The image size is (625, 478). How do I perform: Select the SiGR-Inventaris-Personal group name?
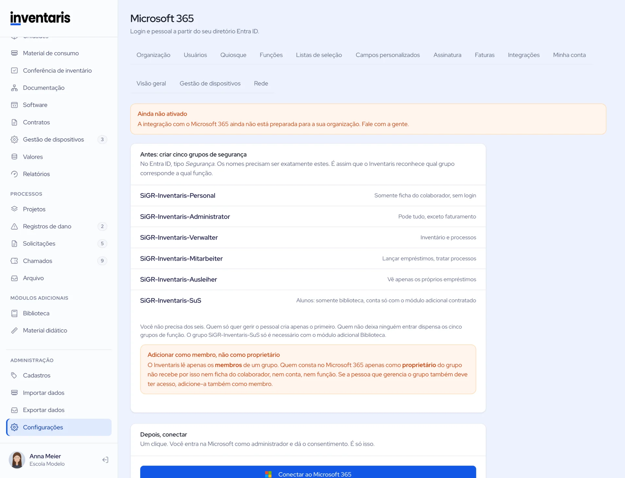click(178, 196)
